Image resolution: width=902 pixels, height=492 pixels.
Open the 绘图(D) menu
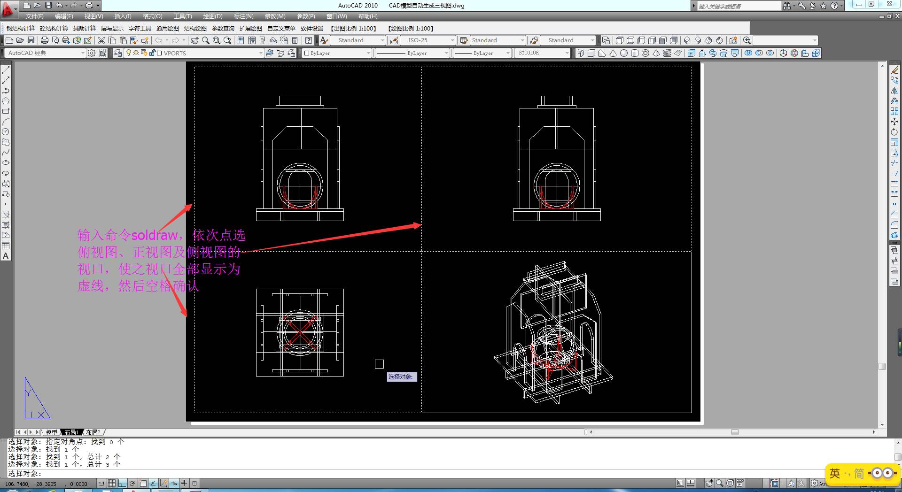click(x=213, y=16)
